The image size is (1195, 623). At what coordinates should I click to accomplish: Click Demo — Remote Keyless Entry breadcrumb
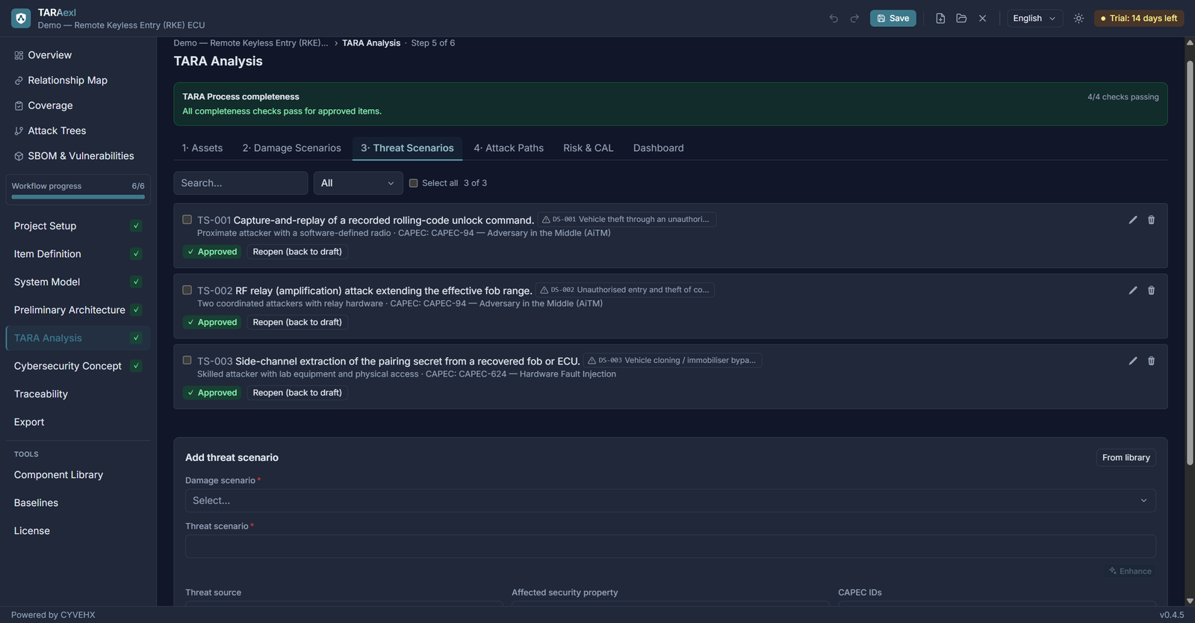[251, 43]
